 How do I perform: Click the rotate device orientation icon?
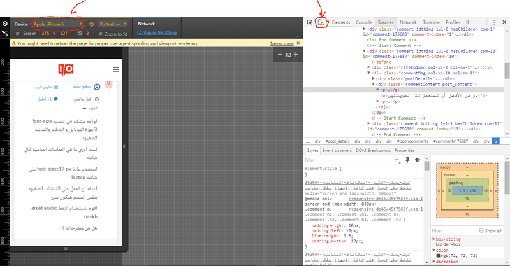(x=91, y=24)
